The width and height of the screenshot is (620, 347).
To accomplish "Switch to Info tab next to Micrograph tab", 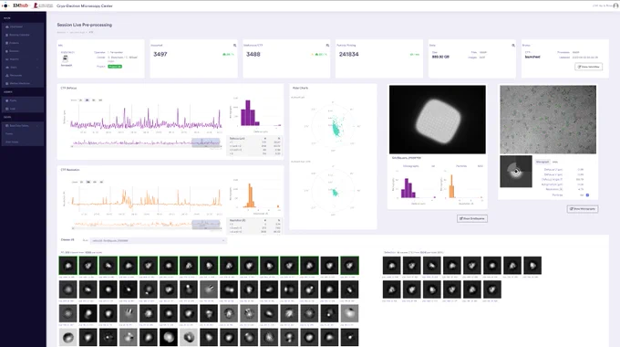I will coord(554,162).
